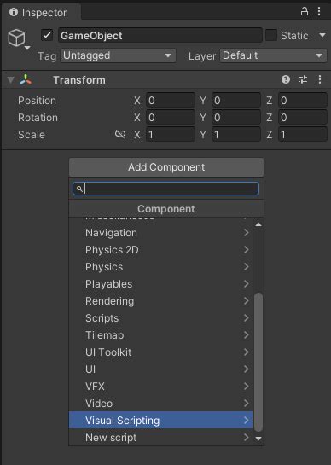Open the Video component category

pos(160,404)
